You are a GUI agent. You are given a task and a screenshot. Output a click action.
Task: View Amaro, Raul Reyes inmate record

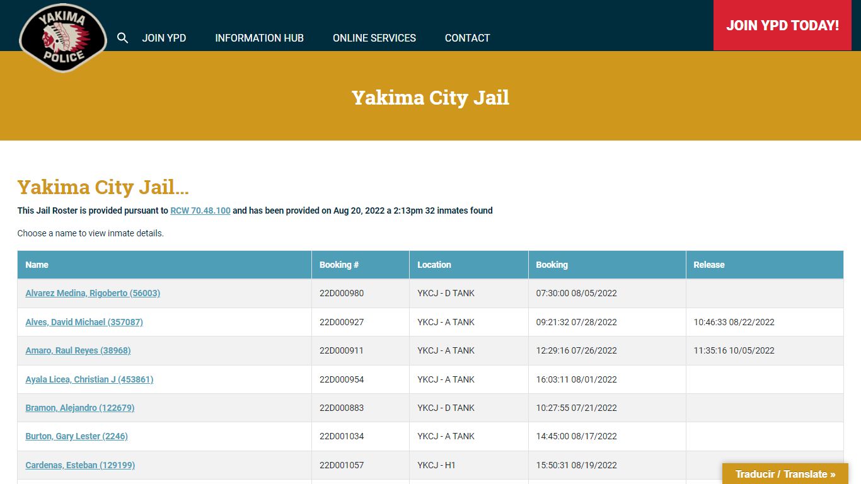pyautogui.click(x=78, y=350)
